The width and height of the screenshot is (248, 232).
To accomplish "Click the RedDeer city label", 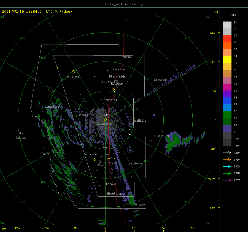I will click(x=117, y=84).
